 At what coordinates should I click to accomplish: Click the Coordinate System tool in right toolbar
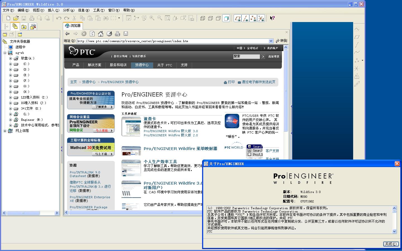357,68
